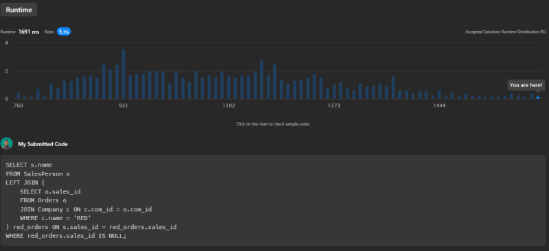Click the 5.3% beats badge

pyautogui.click(x=64, y=32)
